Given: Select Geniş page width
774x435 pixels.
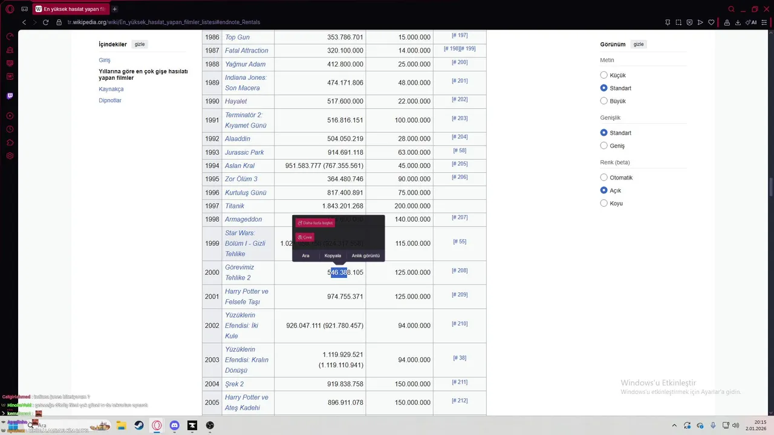Looking at the screenshot, I should [x=603, y=146].
